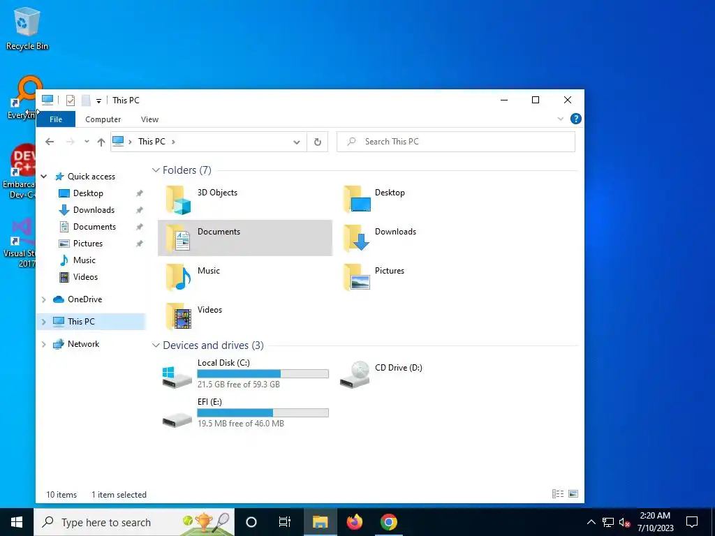Open the Recent locations dropdown
This screenshot has width=715, height=536.
coord(87,142)
